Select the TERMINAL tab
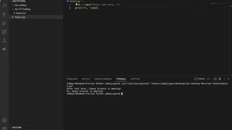 pos(121,79)
